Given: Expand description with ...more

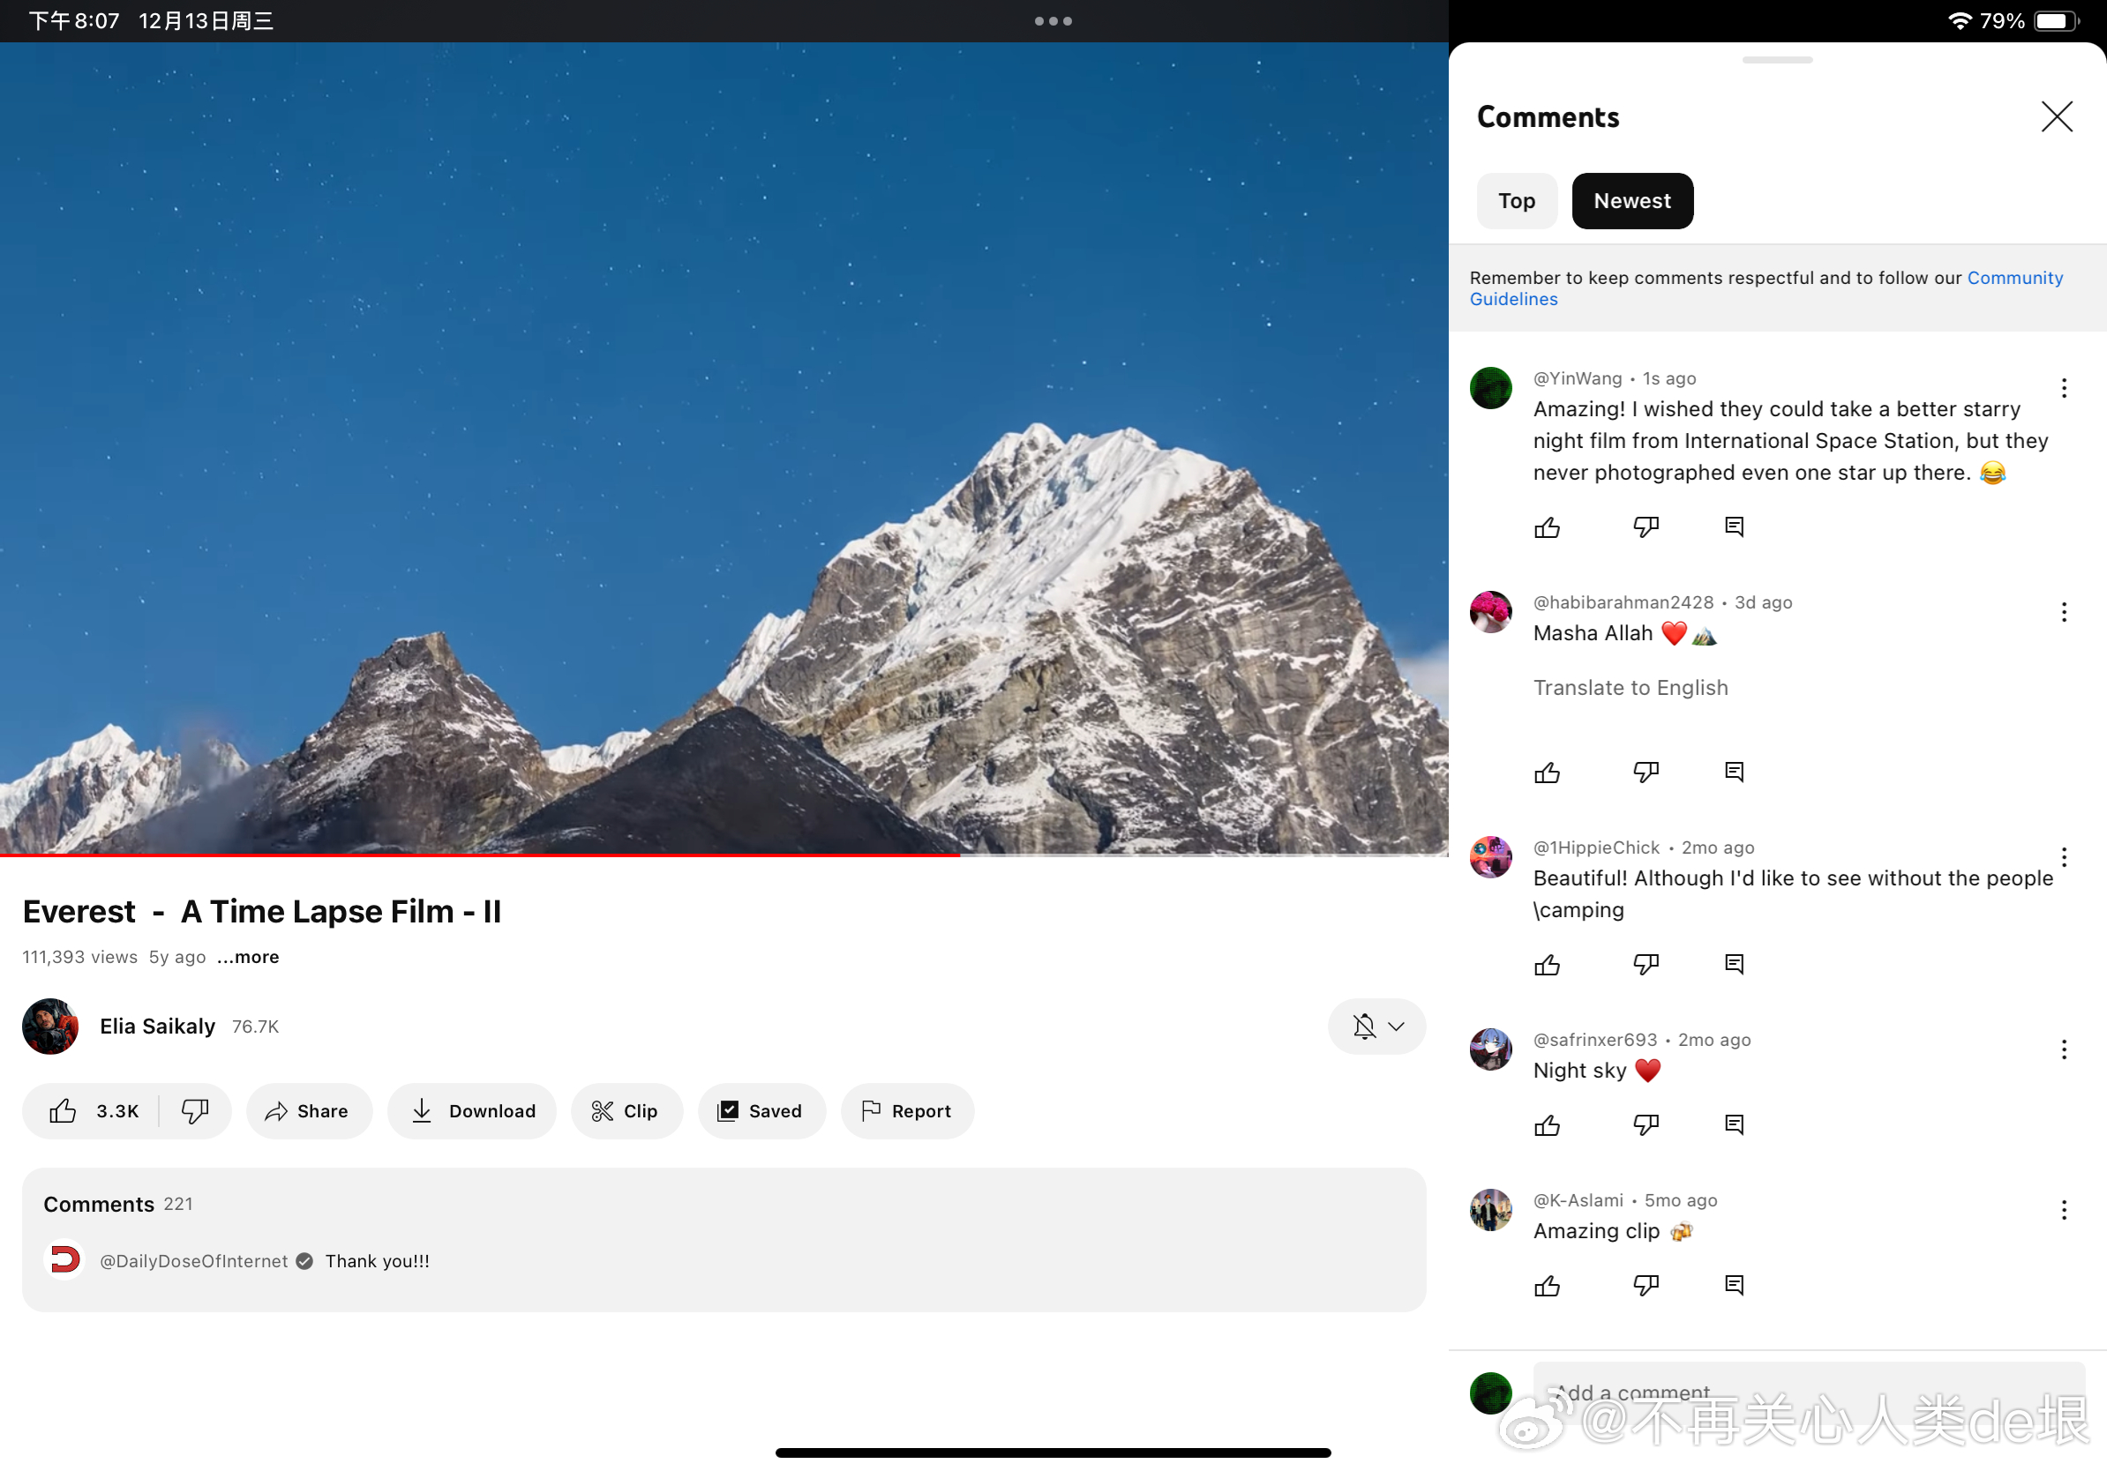Looking at the screenshot, I should [248, 957].
